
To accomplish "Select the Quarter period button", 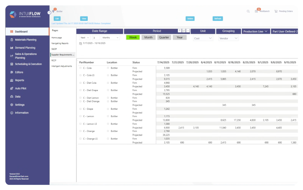I will pos(164,37).
